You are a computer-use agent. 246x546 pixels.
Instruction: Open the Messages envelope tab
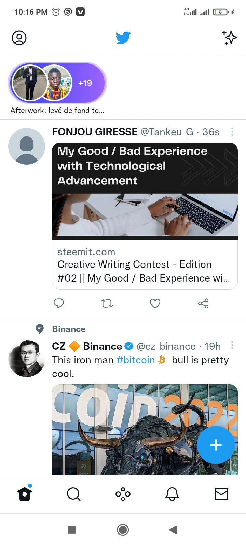click(221, 494)
